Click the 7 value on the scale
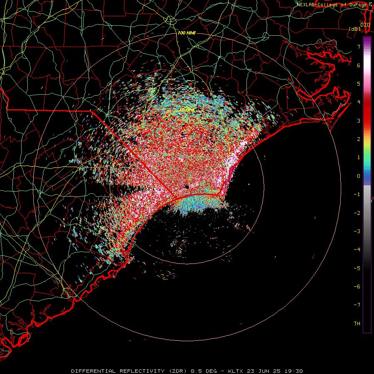Image resolution: width=374 pixels, height=374 pixels. coord(359,47)
